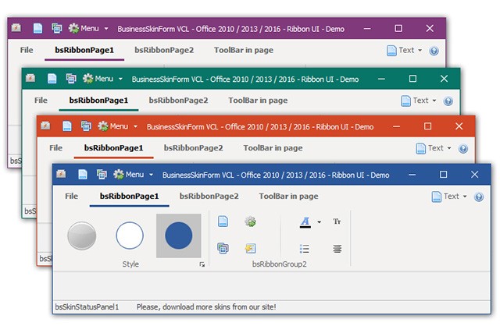Click bsSkinStatusPanel1 in the status bar
The height and width of the screenshot is (333, 500).
pyautogui.click(x=87, y=307)
